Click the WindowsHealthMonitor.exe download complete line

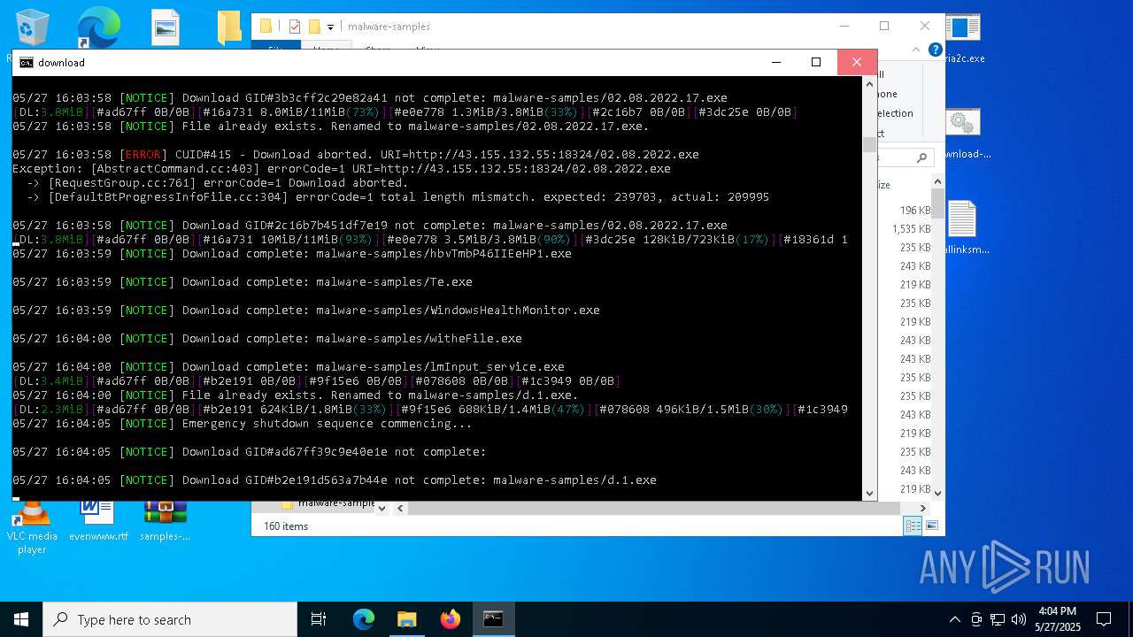click(x=305, y=311)
